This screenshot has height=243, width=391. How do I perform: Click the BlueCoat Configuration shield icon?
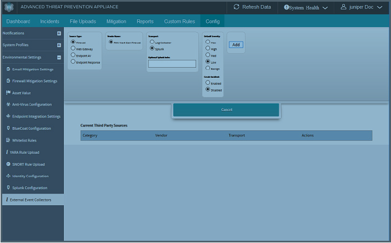tap(8, 128)
